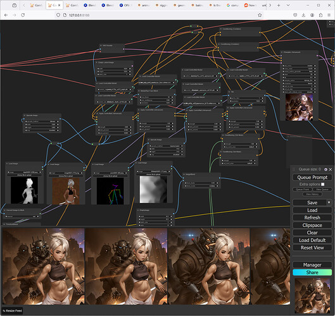Open ComfyUI settings gear icon
This screenshot has width=335, height=316.
326,169
